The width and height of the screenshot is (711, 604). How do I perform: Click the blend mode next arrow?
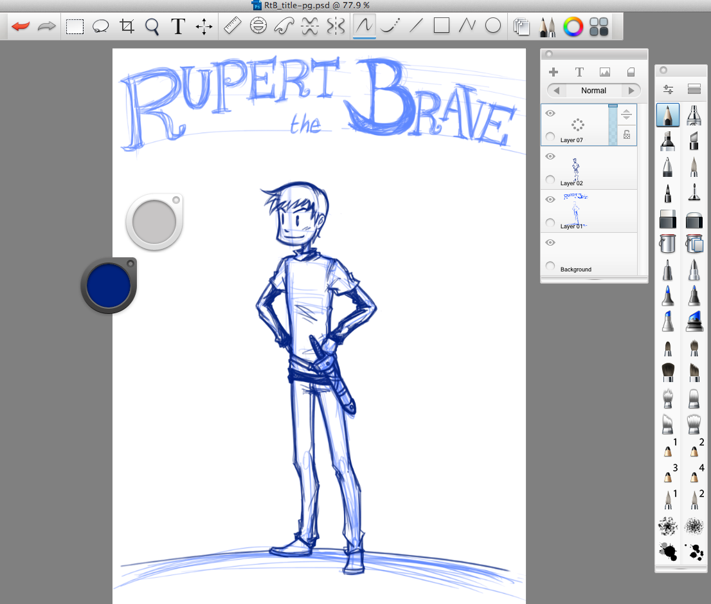pyautogui.click(x=631, y=91)
